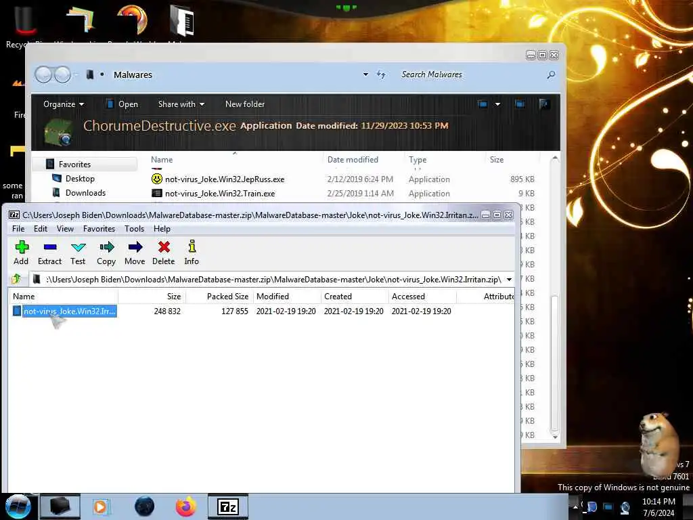693x520 pixels.
Task: Open the 7-Zip Tools menu
Action: click(x=135, y=229)
